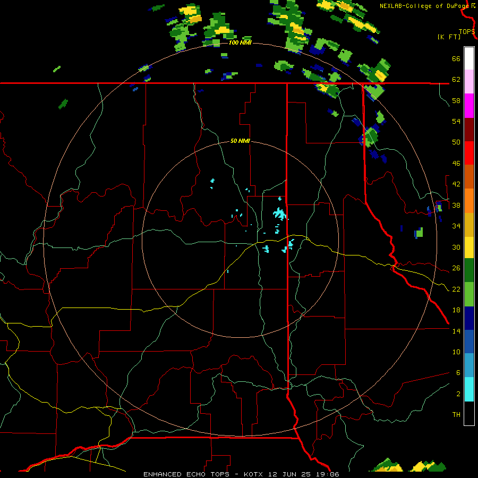Click the '2' legend value
The image size is (478, 478).
(x=458, y=394)
